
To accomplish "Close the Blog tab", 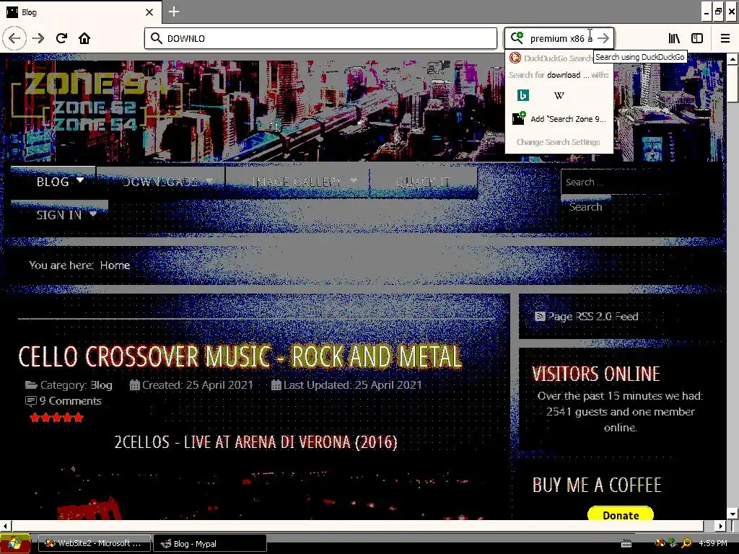I will [149, 12].
